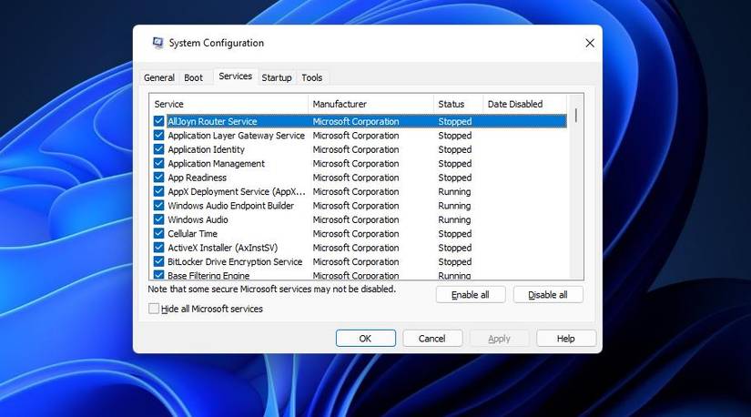Screen dimensions: 751x417
Task: Click Running status of Windows Audio
Action: click(454, 219)
